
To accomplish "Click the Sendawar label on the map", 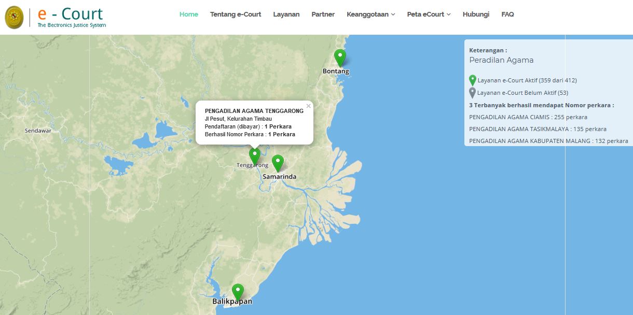I will coord(38,131).
